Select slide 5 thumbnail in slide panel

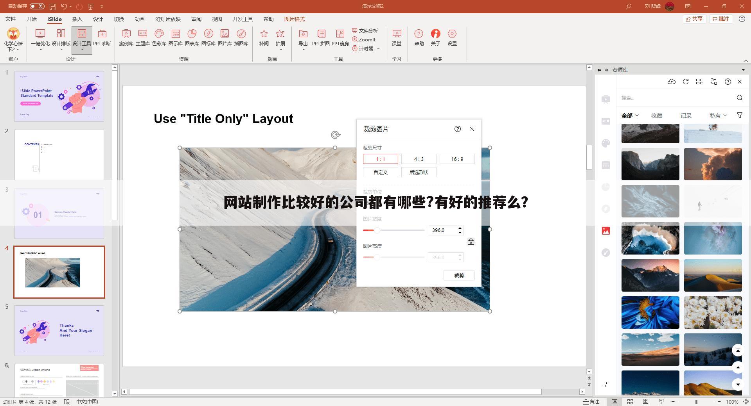[x=59, y=330]
